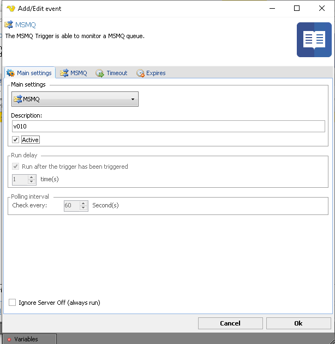Viewport: 335px width, 344px height.
Task: Decrease the Check every seconds value
Action: (83, 208)
